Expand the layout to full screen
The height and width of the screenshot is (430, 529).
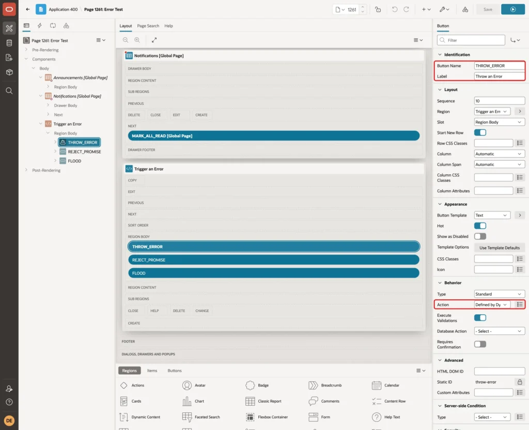[154, 40]
